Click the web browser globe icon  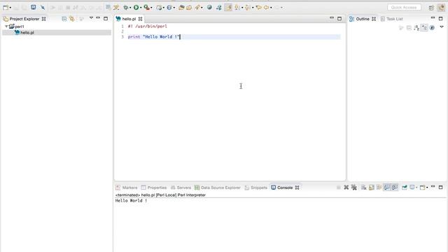tap(209, 8)
